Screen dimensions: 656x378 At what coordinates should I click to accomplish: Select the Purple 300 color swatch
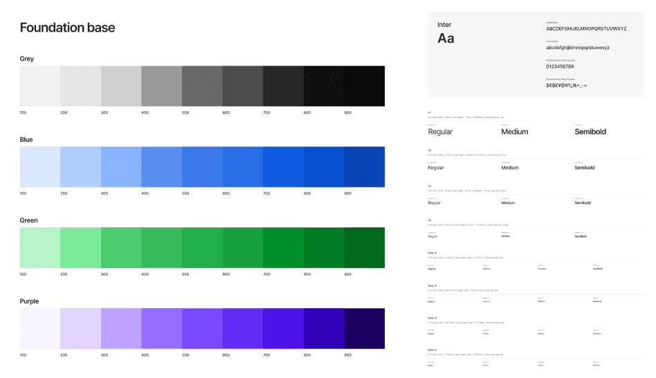[121, 328]
